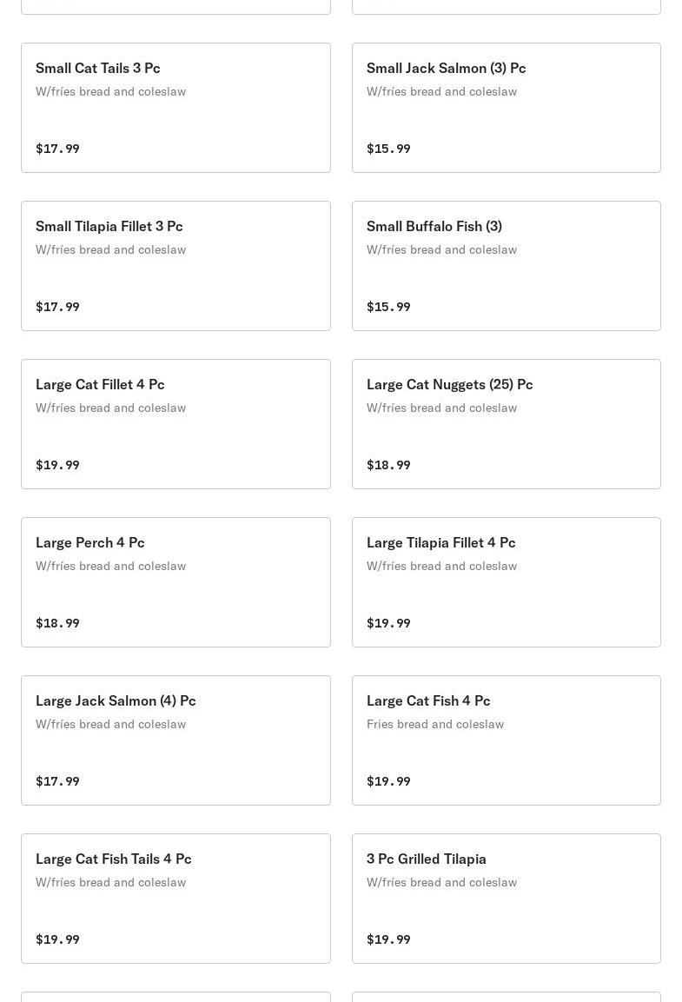682x1002 pixels.
Task: Choose the Small Tilapia Fillet 3 Pc item
Action: [x=175, y=266]
